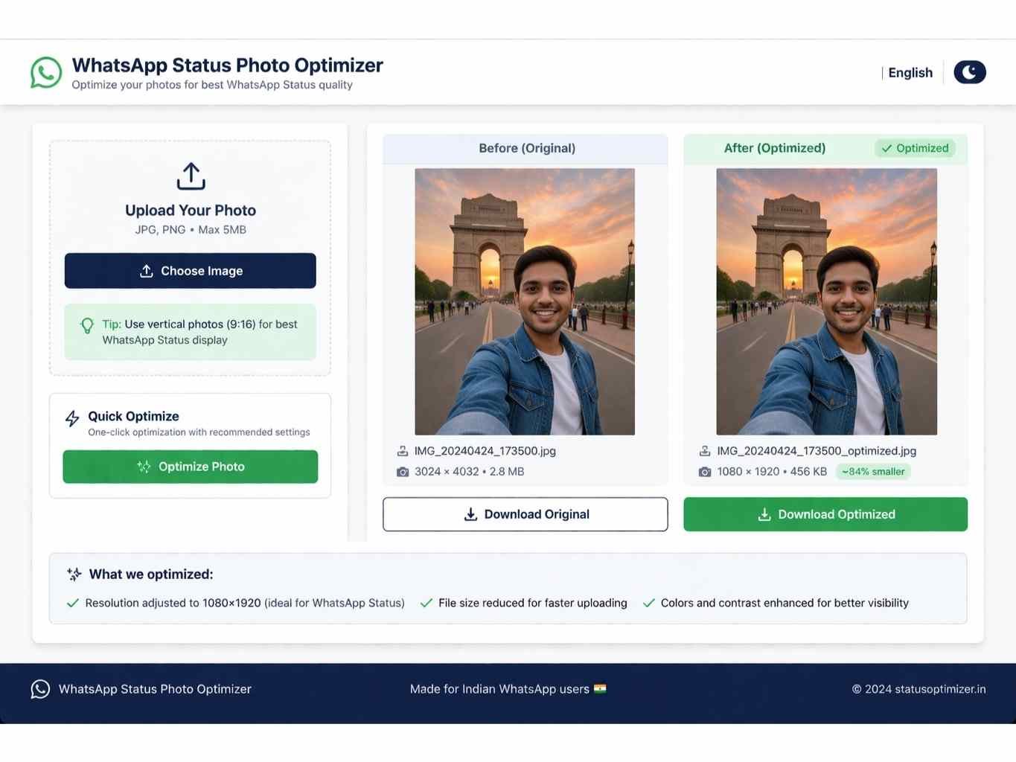Open the English language selector
The image size is (1016, 762).
tap(910, 73)
